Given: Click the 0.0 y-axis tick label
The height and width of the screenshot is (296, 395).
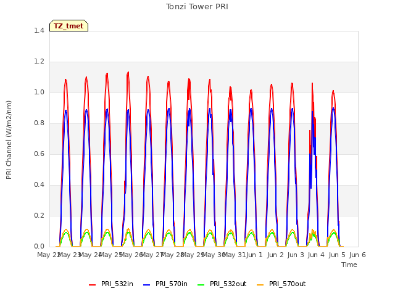Looking at the screenshot, I should (x=39, y=247).
